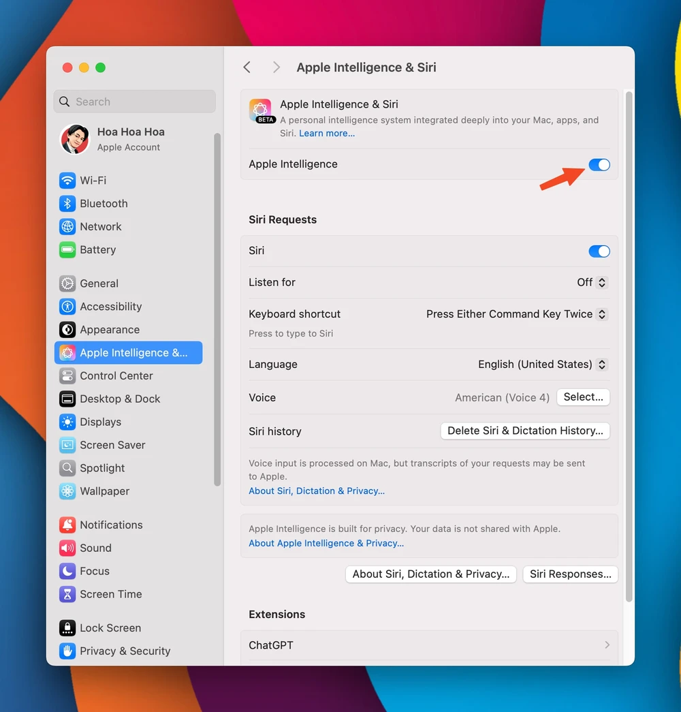
Task: Open Displays settings
Action: (99, 422)
